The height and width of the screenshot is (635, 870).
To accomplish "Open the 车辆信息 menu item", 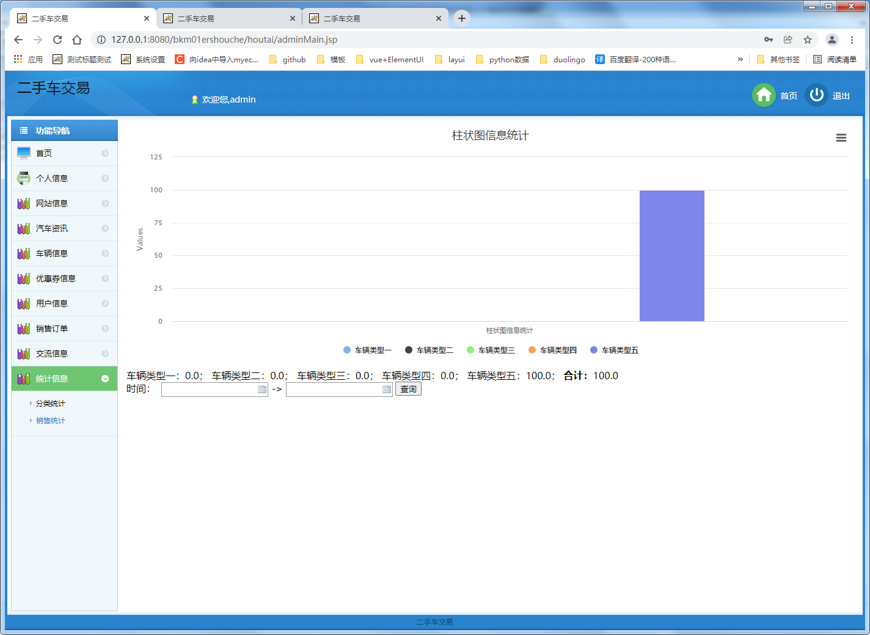I will tap(64, 253).
